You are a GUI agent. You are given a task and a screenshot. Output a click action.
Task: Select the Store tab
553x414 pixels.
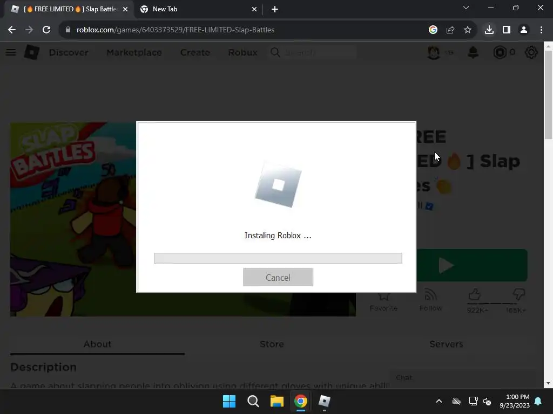click(272, 344)
